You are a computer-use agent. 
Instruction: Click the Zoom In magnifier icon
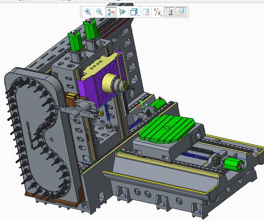tap(88, 12)
